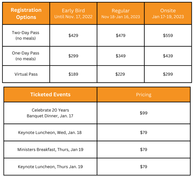Select the $189 Virtual Early Bird price
Image resolution: width=193 pixels, height=177 pixels.
coord(73,74)
